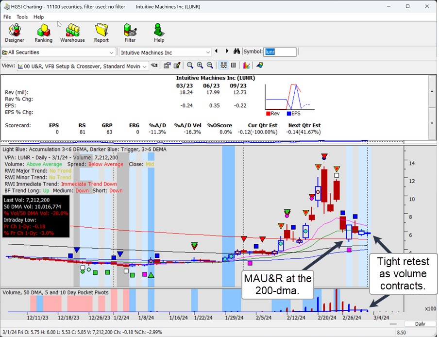
Task: Toggle the highlighted chart-panel view button
Action: pos(223,66)
